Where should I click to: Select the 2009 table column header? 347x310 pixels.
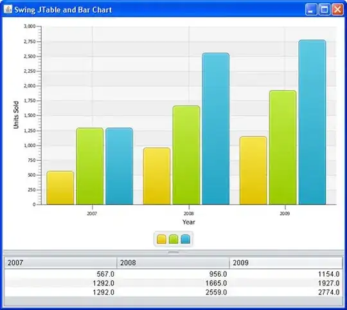[286, 263]
